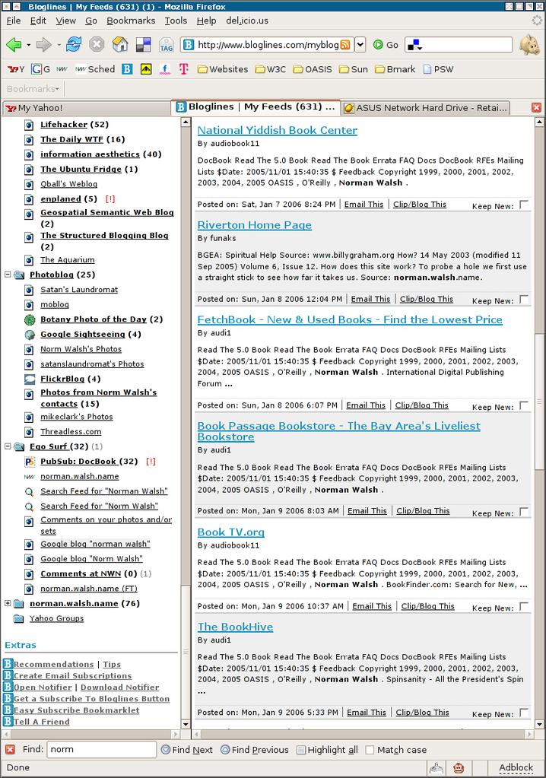
Task: Open the Bookmarks toolbar dropdown
Action: pos(33,89)
